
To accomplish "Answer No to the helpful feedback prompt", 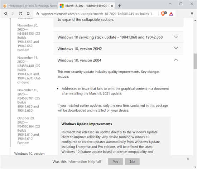I will pyautogui.click(x=132, y=161).
